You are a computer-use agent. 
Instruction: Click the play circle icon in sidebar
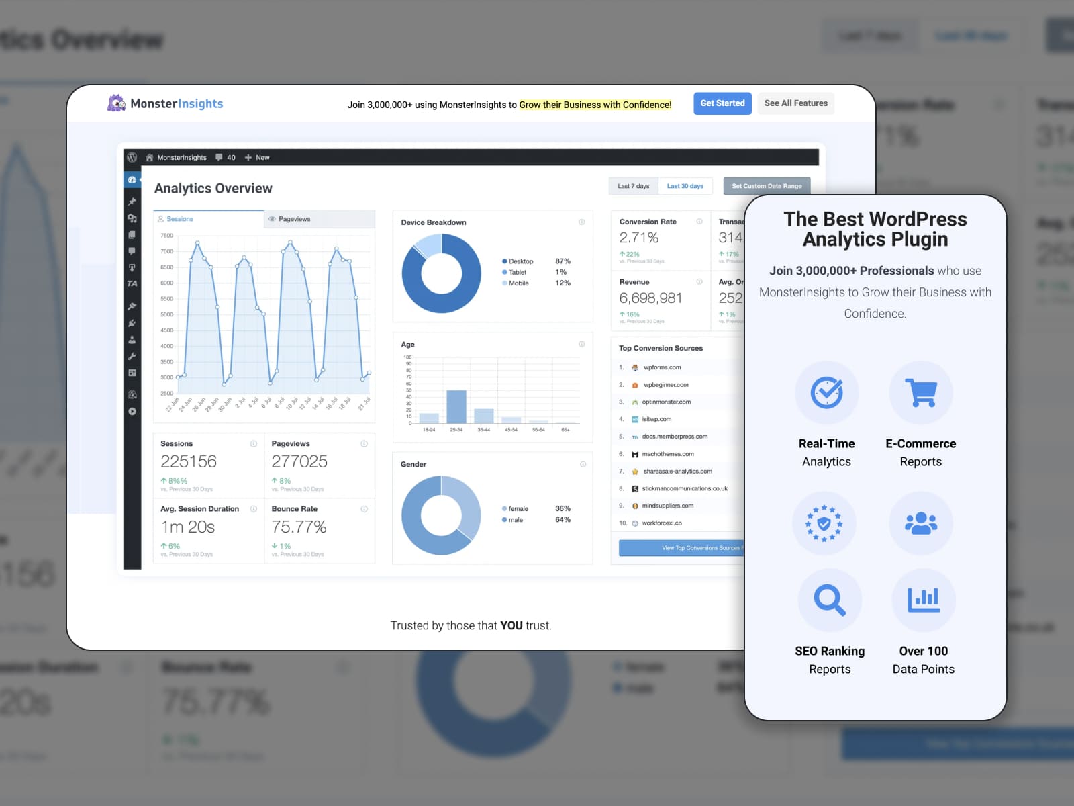(132, 411)
